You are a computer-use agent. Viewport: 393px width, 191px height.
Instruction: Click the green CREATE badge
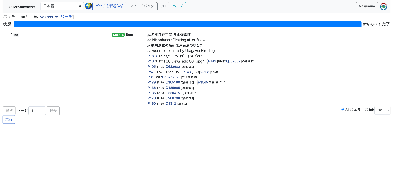(118, 35)
